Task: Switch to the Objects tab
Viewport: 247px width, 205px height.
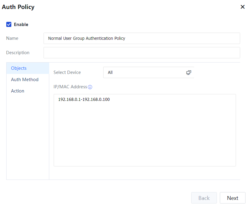Action: (x=19, y=68)
